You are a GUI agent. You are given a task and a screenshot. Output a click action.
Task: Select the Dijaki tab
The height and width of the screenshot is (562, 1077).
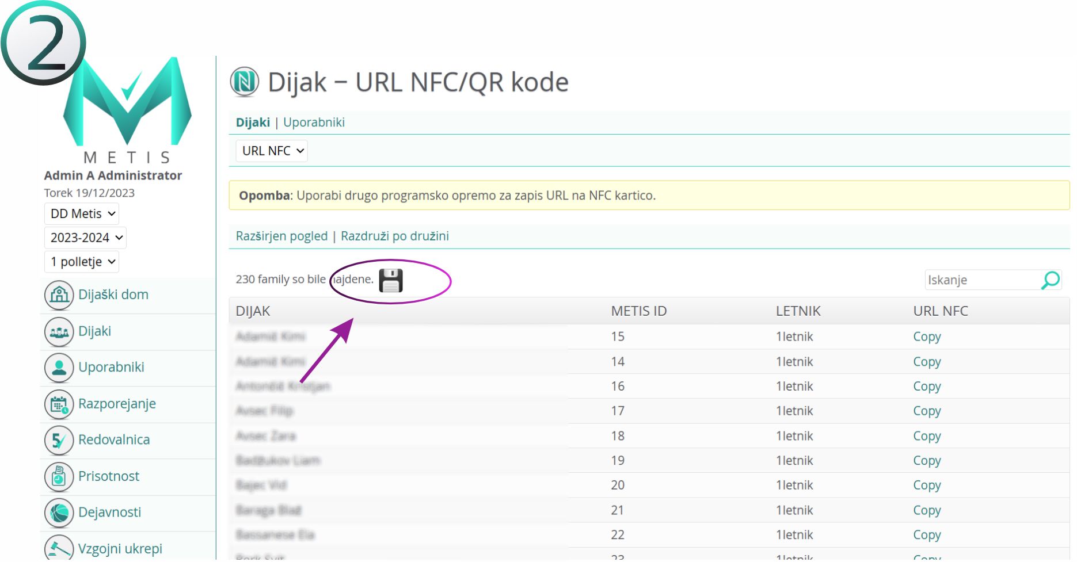tap(253, 123)
